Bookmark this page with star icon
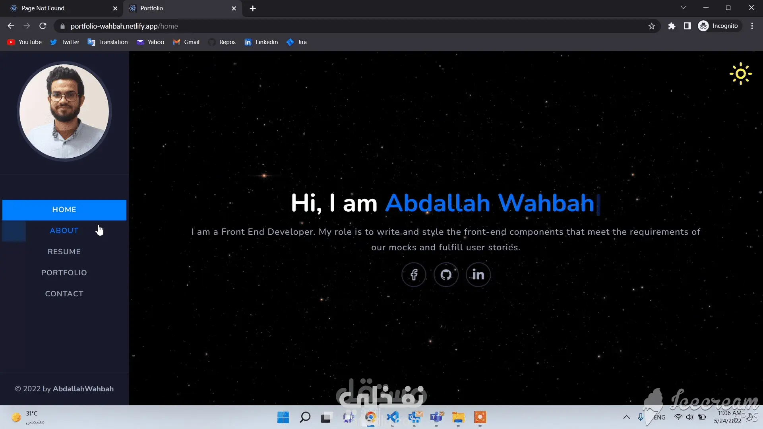This screenshot has width=763, height=429. click(x=652, y=26)
